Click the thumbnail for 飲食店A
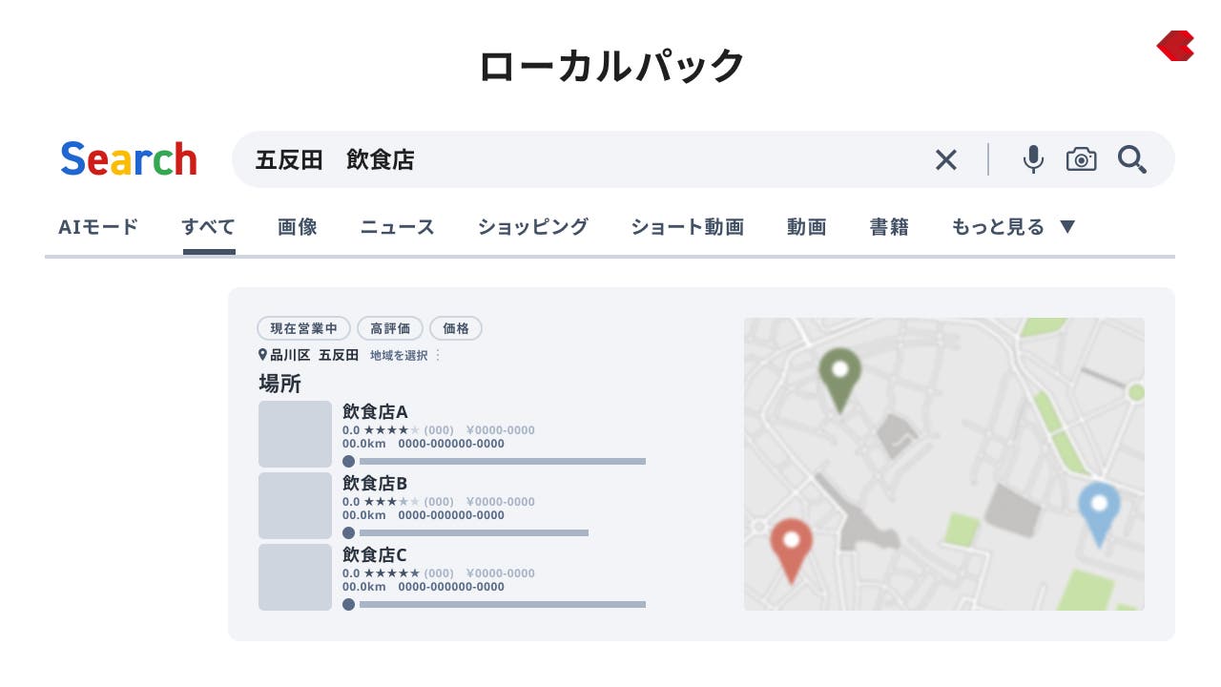 [x=296, y=434]
